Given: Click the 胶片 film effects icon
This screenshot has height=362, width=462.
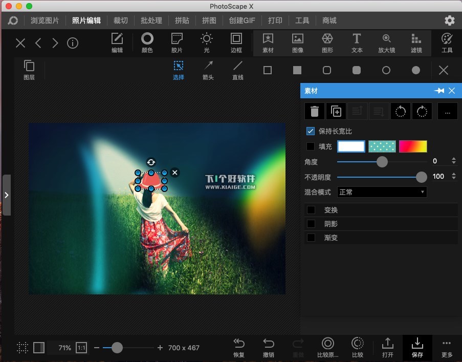Looking at the screenshot, I should 177,43.
